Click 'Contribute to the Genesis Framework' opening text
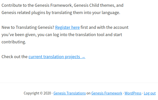The width and height of the screenshot is (158, 100). click(x=37, y=5)
